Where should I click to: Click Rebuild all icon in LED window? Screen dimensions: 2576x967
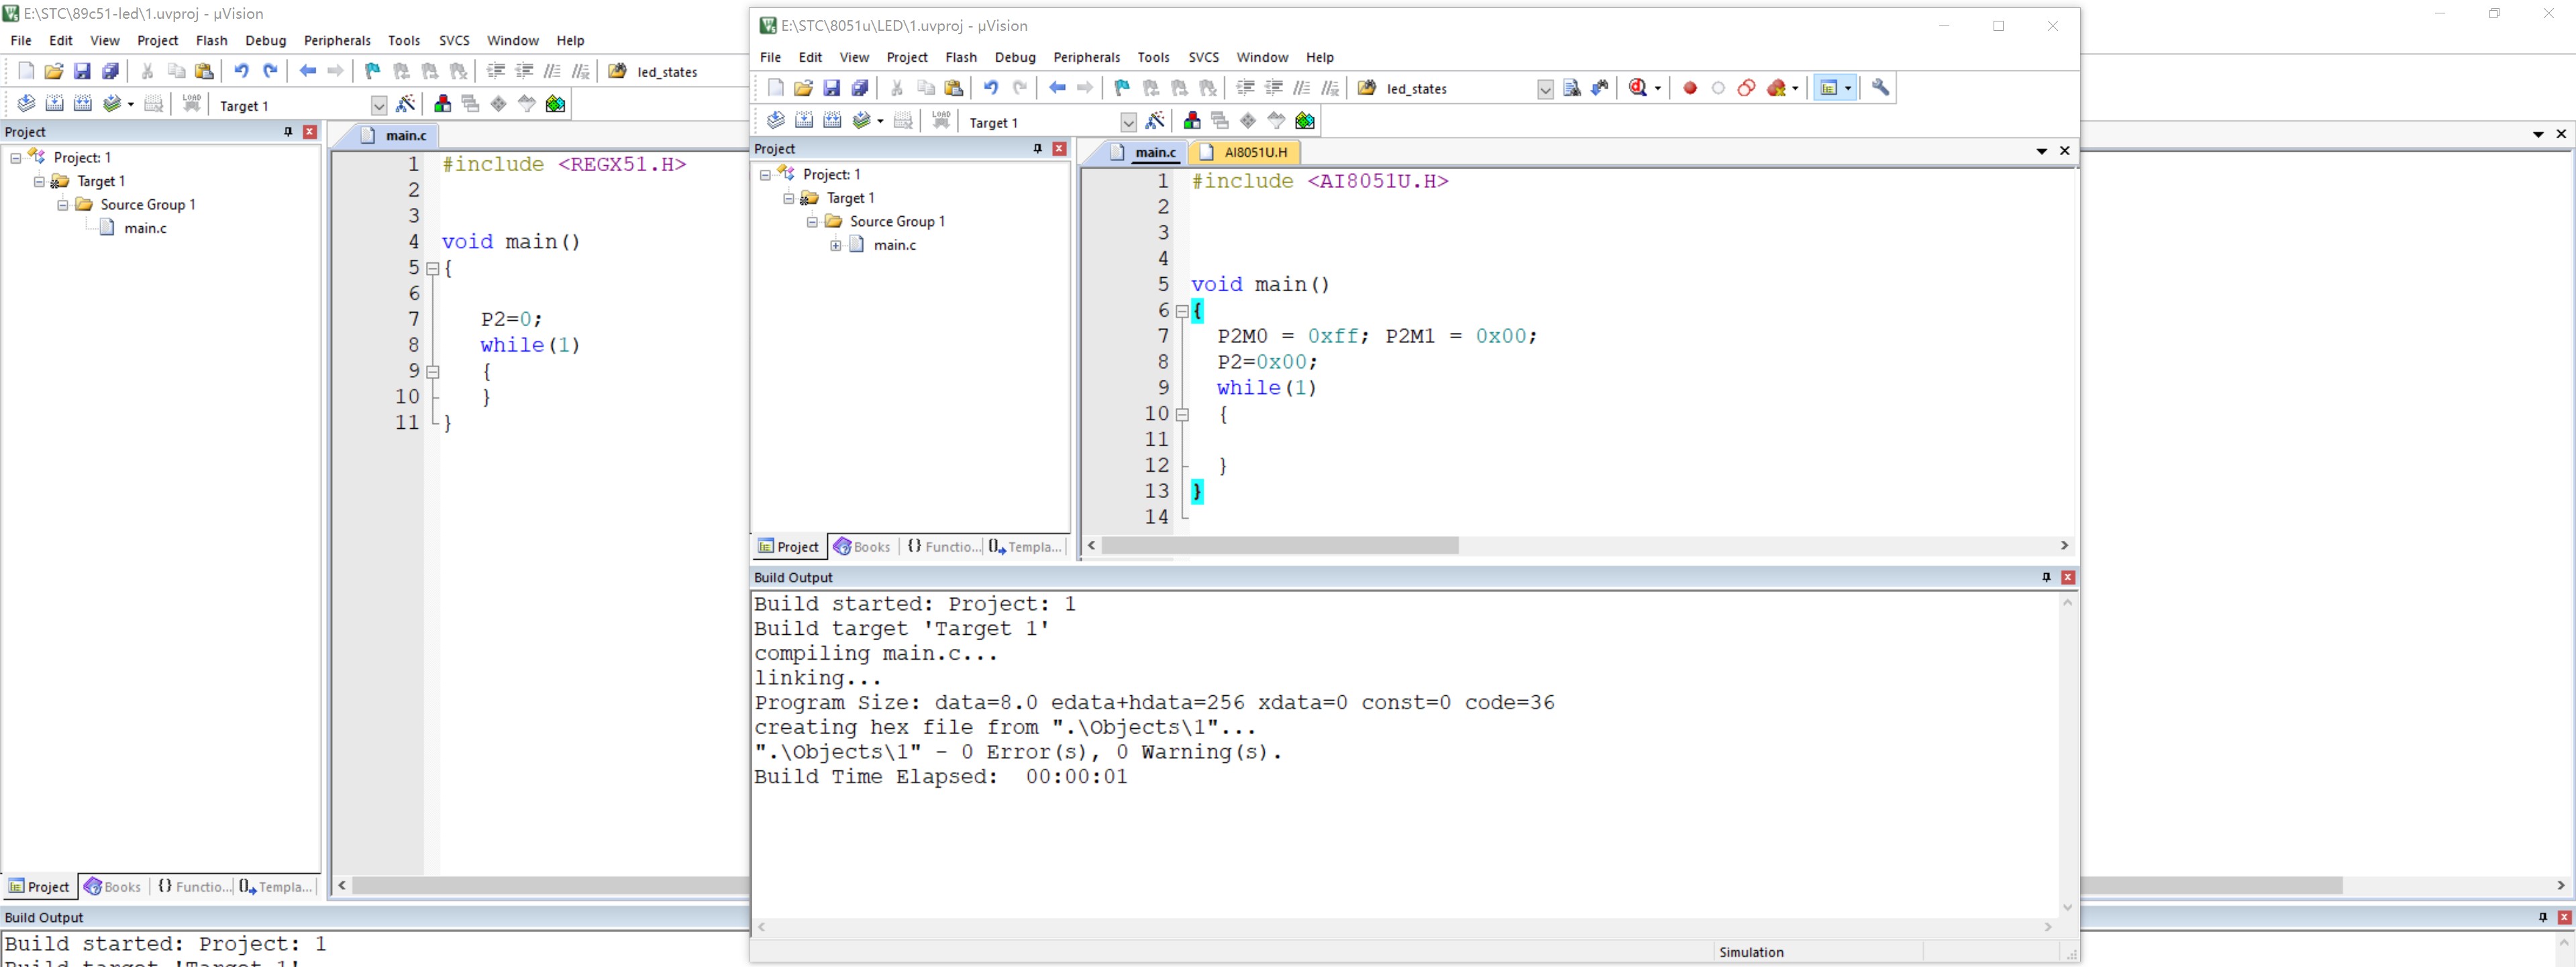832,121
